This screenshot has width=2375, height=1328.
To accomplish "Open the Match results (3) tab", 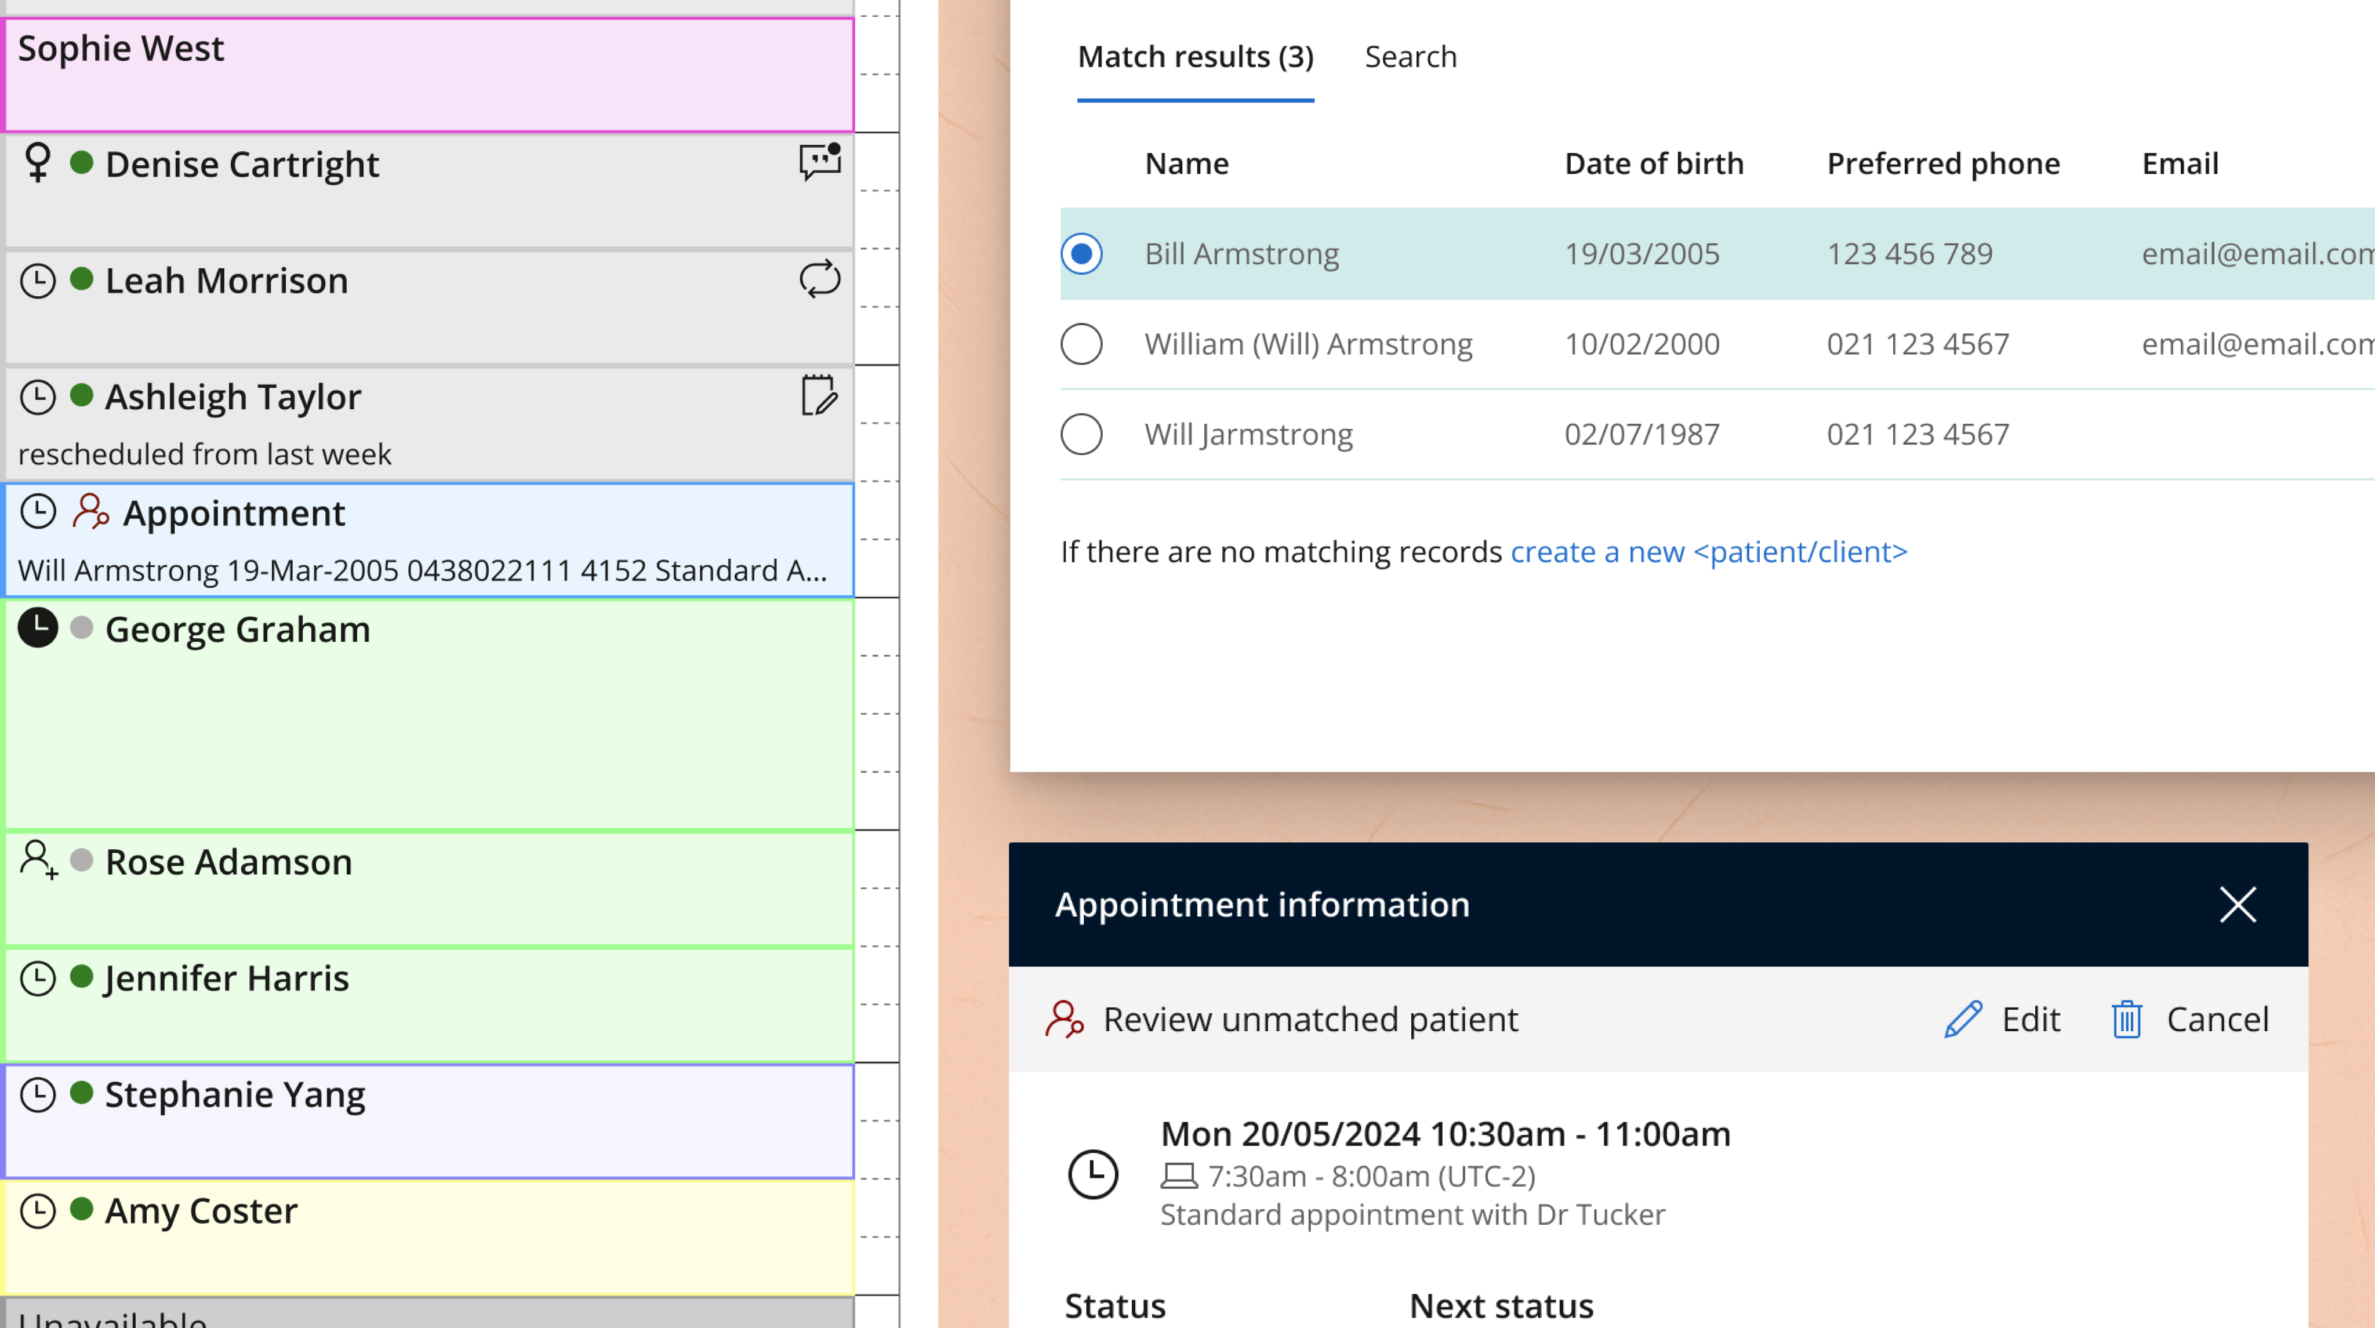I will point(1195,57).
